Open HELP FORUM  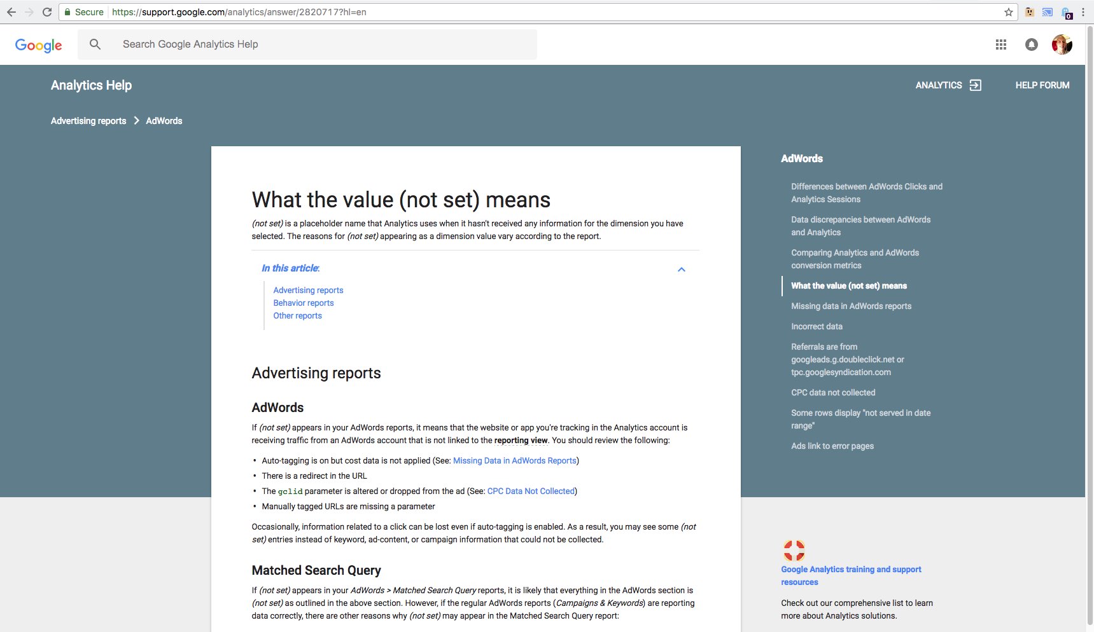1042,85
